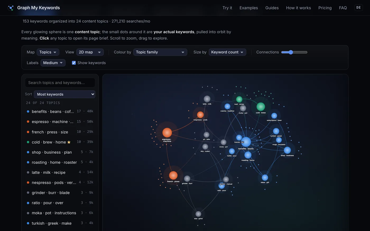
Task: Open the FAQ link
Action: coord(343,8)
